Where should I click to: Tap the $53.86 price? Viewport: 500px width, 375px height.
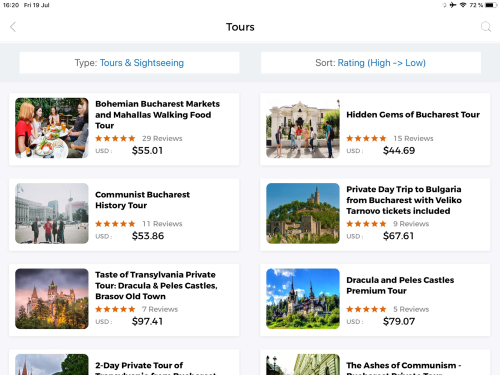pyautogui.click(x=148, y=236)
